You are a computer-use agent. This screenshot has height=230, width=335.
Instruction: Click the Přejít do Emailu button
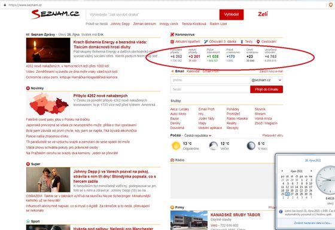point(266,90)
